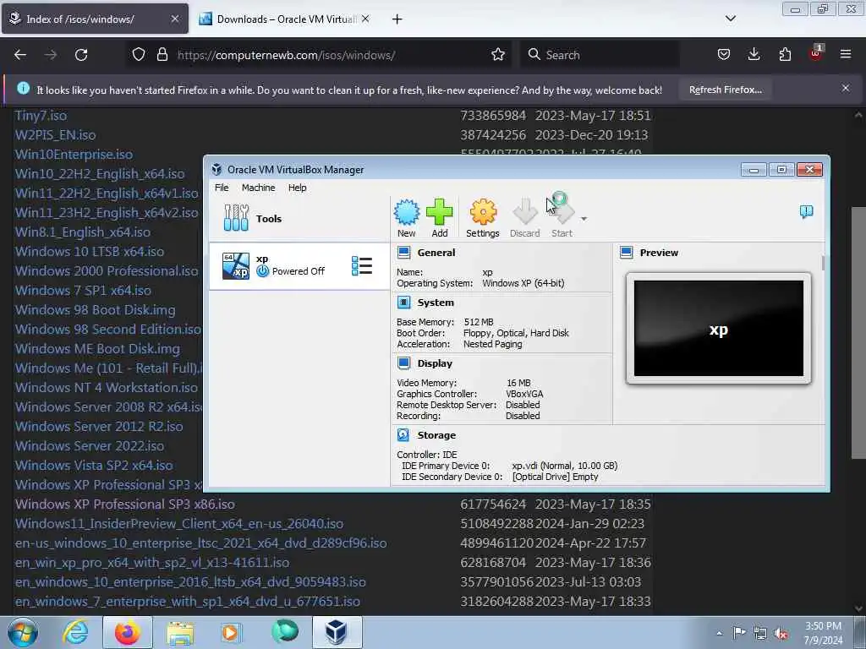This screenshot has width=866, height=649.
Task: Click the Refresh Firefox button
Action: 725,90
